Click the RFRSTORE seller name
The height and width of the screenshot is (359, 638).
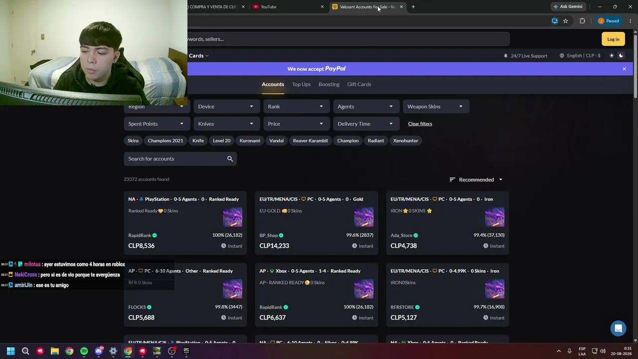[x=402, y=307]
